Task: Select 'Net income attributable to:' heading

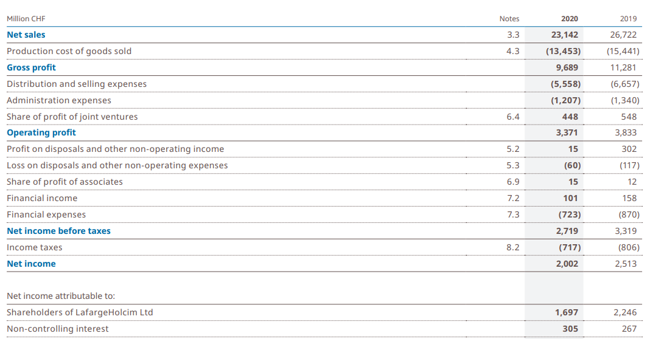Action: click(x=61, y=296)
